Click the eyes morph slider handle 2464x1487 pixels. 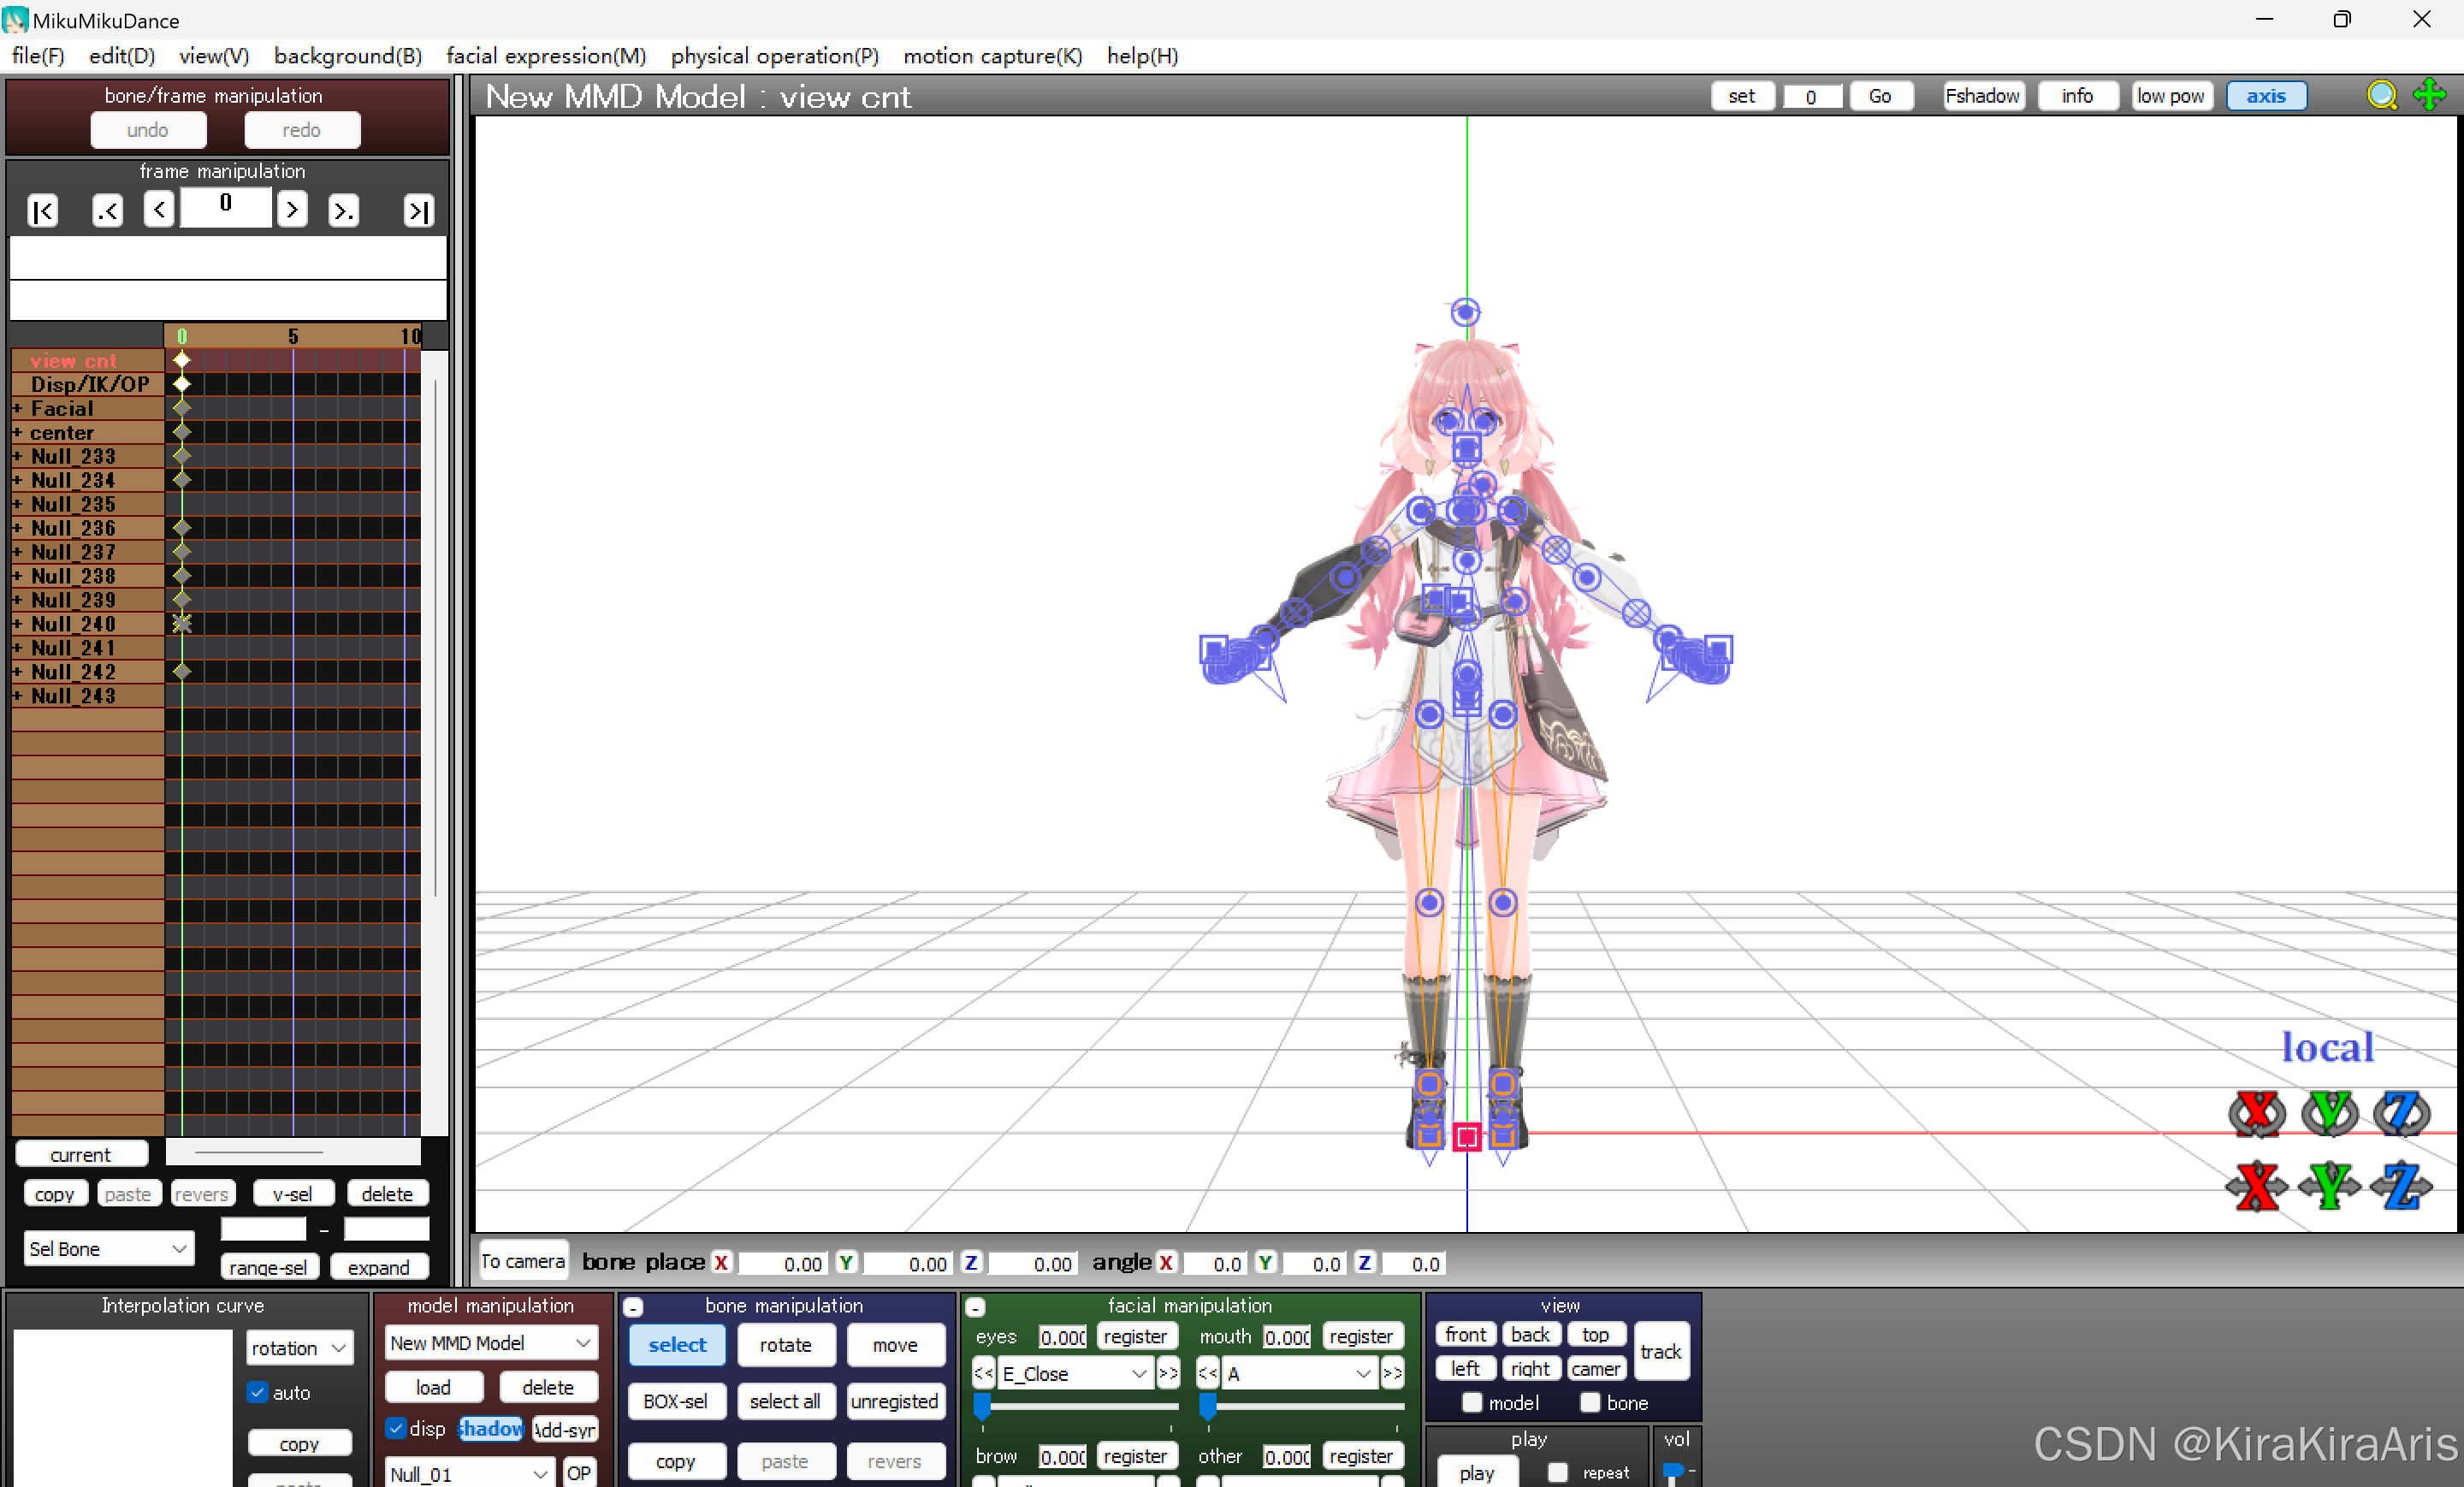click(982, 1407)
